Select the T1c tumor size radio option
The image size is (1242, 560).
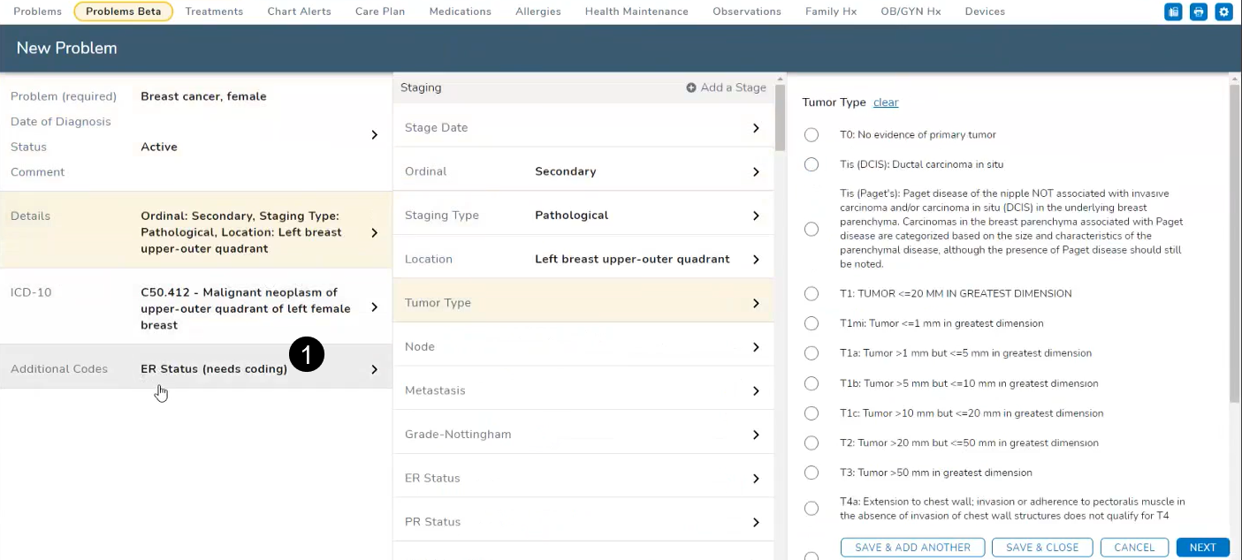(x=811, y=413)
